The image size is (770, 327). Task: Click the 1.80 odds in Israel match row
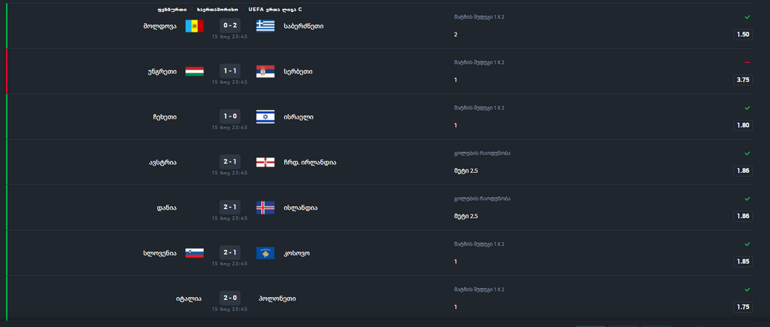[743, 126]
